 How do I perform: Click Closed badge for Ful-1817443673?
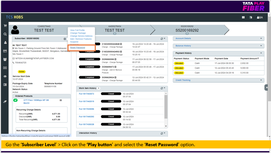111,94
